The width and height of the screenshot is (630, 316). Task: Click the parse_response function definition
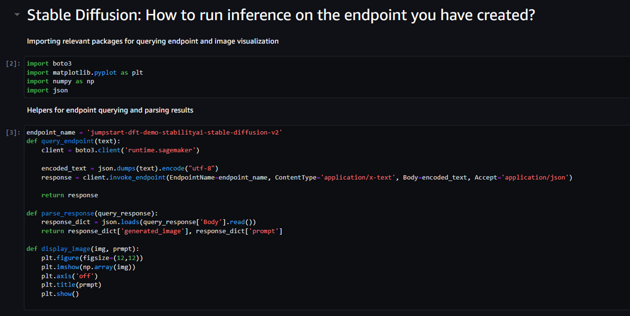pyautogui.click(x=67, y=213)
